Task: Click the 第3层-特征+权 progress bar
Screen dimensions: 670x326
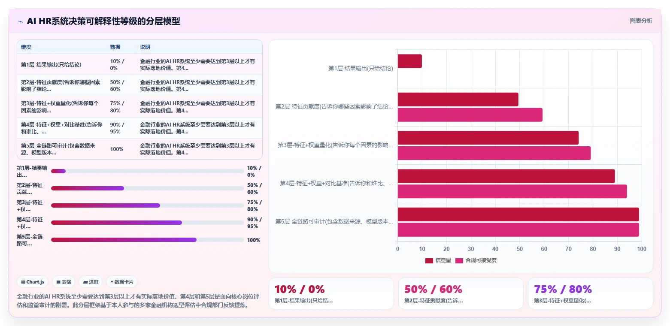Action: pyautogui.click(x=147, y=205)
